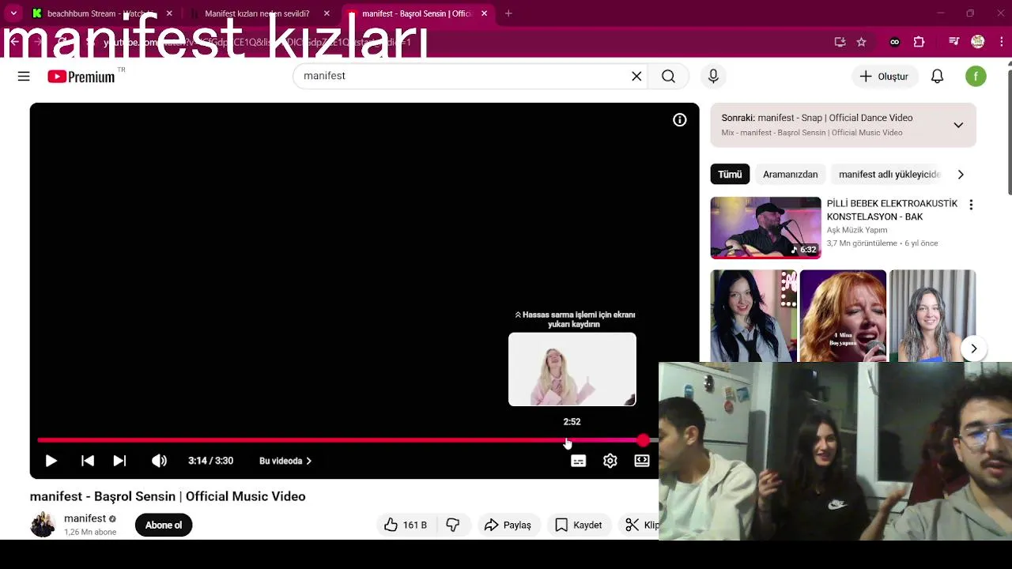Open manifest channel avatar
The image size is (1012, 569).
[43, 525]
